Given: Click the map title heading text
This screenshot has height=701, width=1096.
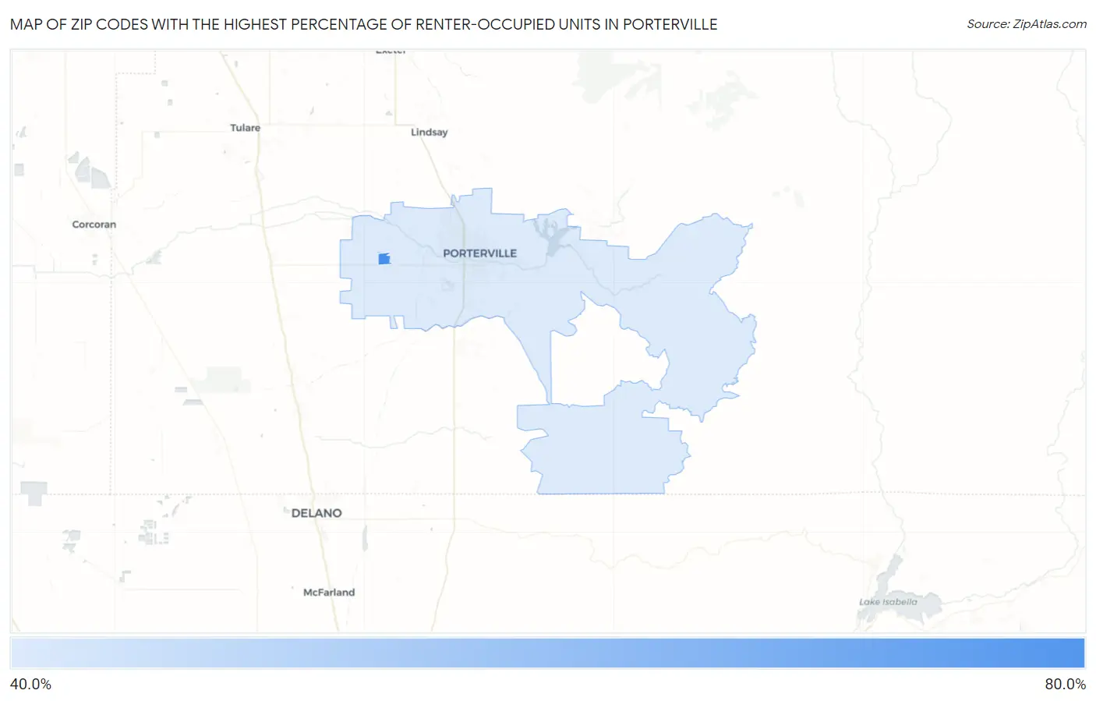Looking at the screenshot, I should 363,24.
